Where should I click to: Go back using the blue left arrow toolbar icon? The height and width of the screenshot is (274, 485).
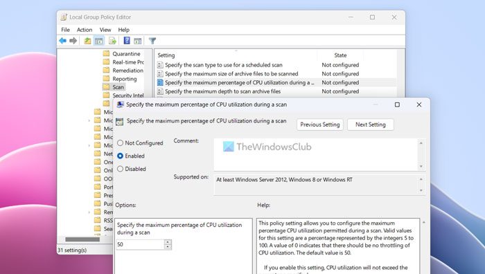[x=63, y=41]
